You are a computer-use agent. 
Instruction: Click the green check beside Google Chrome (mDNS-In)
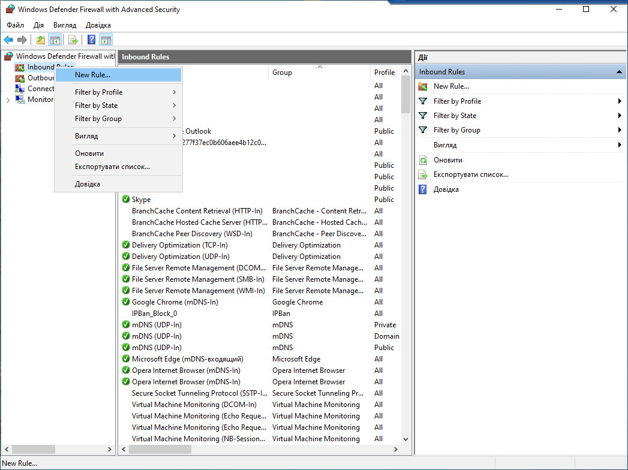coord(126,302)
